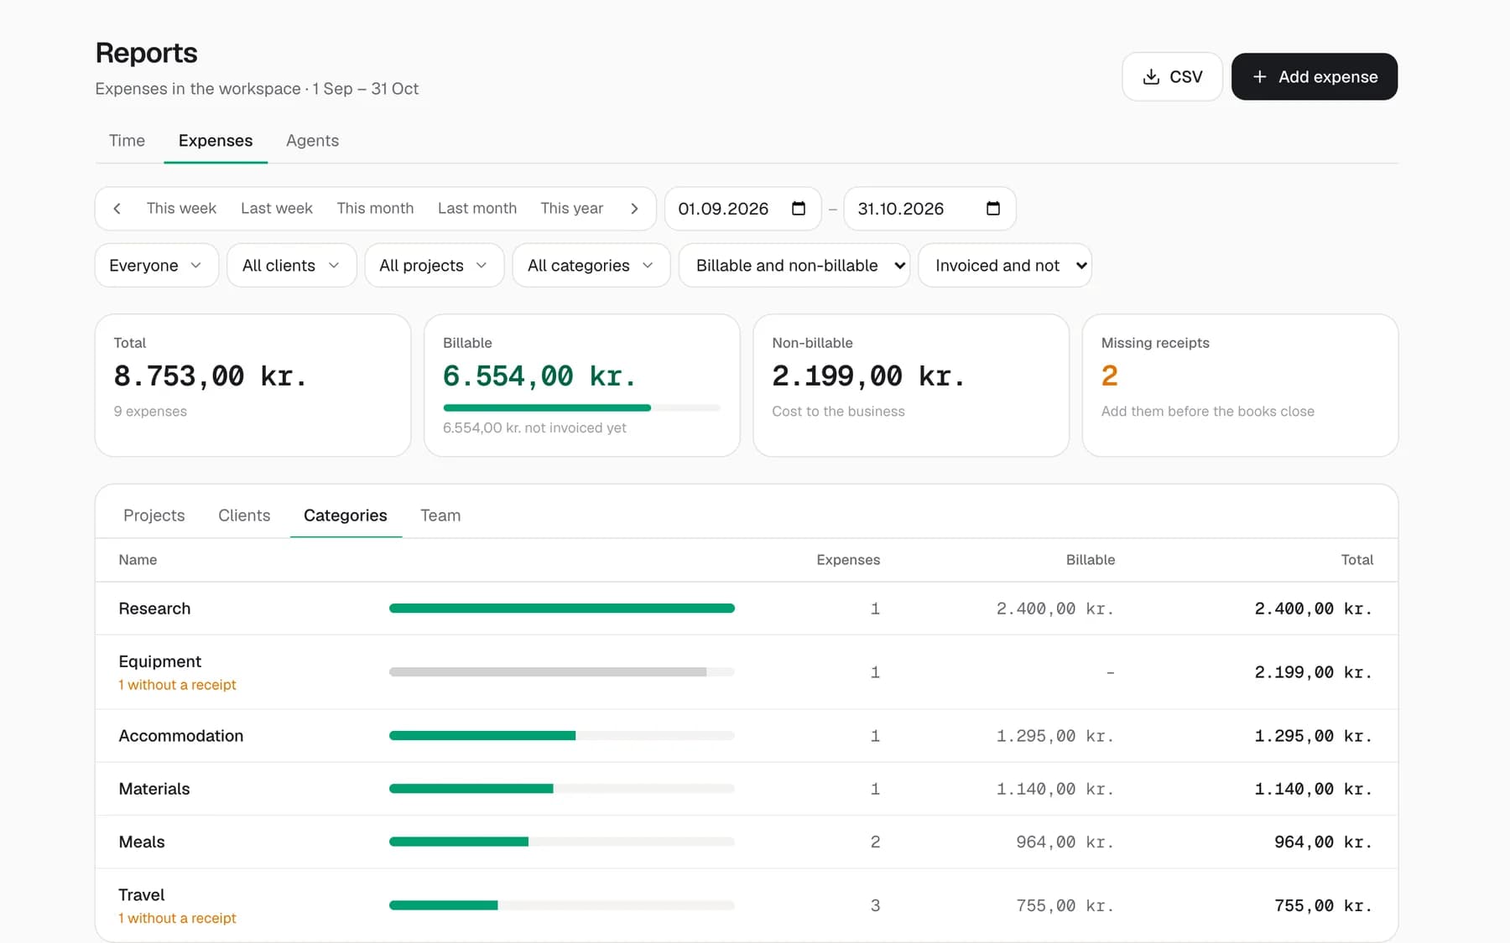
Task: Choose the This year preset
Action: (x=572, y=209)
